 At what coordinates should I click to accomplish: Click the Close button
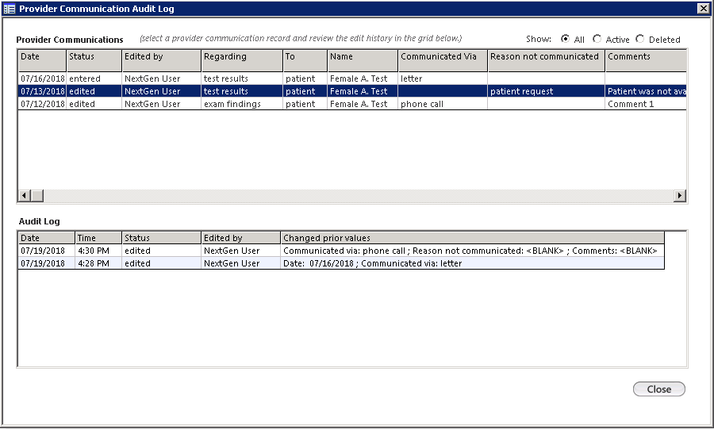click(x=659, y=389)
